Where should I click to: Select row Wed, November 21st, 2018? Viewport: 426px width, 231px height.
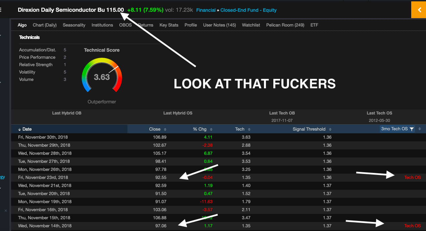218,185
